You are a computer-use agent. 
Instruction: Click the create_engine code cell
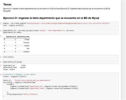(x=61, y=24)
